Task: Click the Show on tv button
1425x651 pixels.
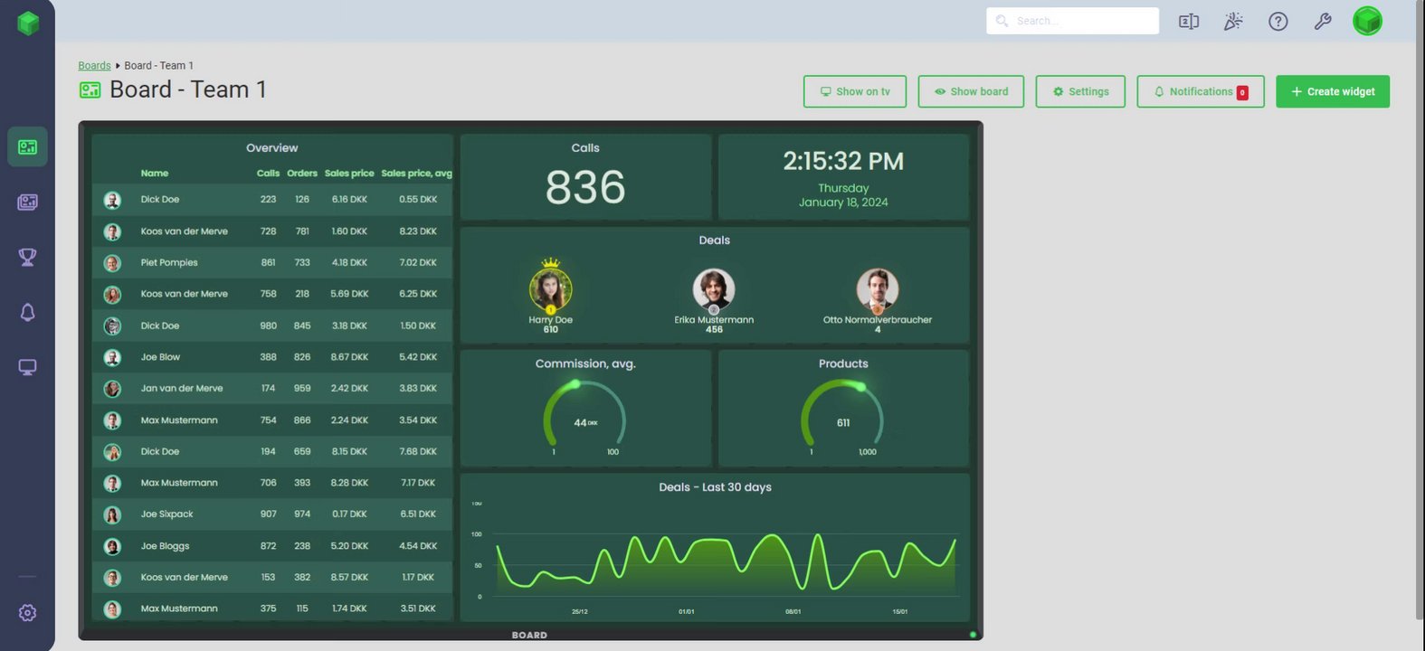Action: [855, 91]
